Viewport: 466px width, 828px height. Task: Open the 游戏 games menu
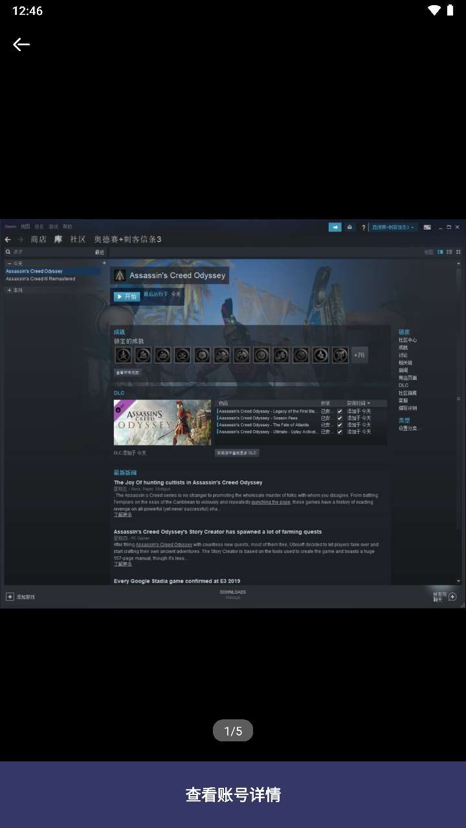click(53, 226)
